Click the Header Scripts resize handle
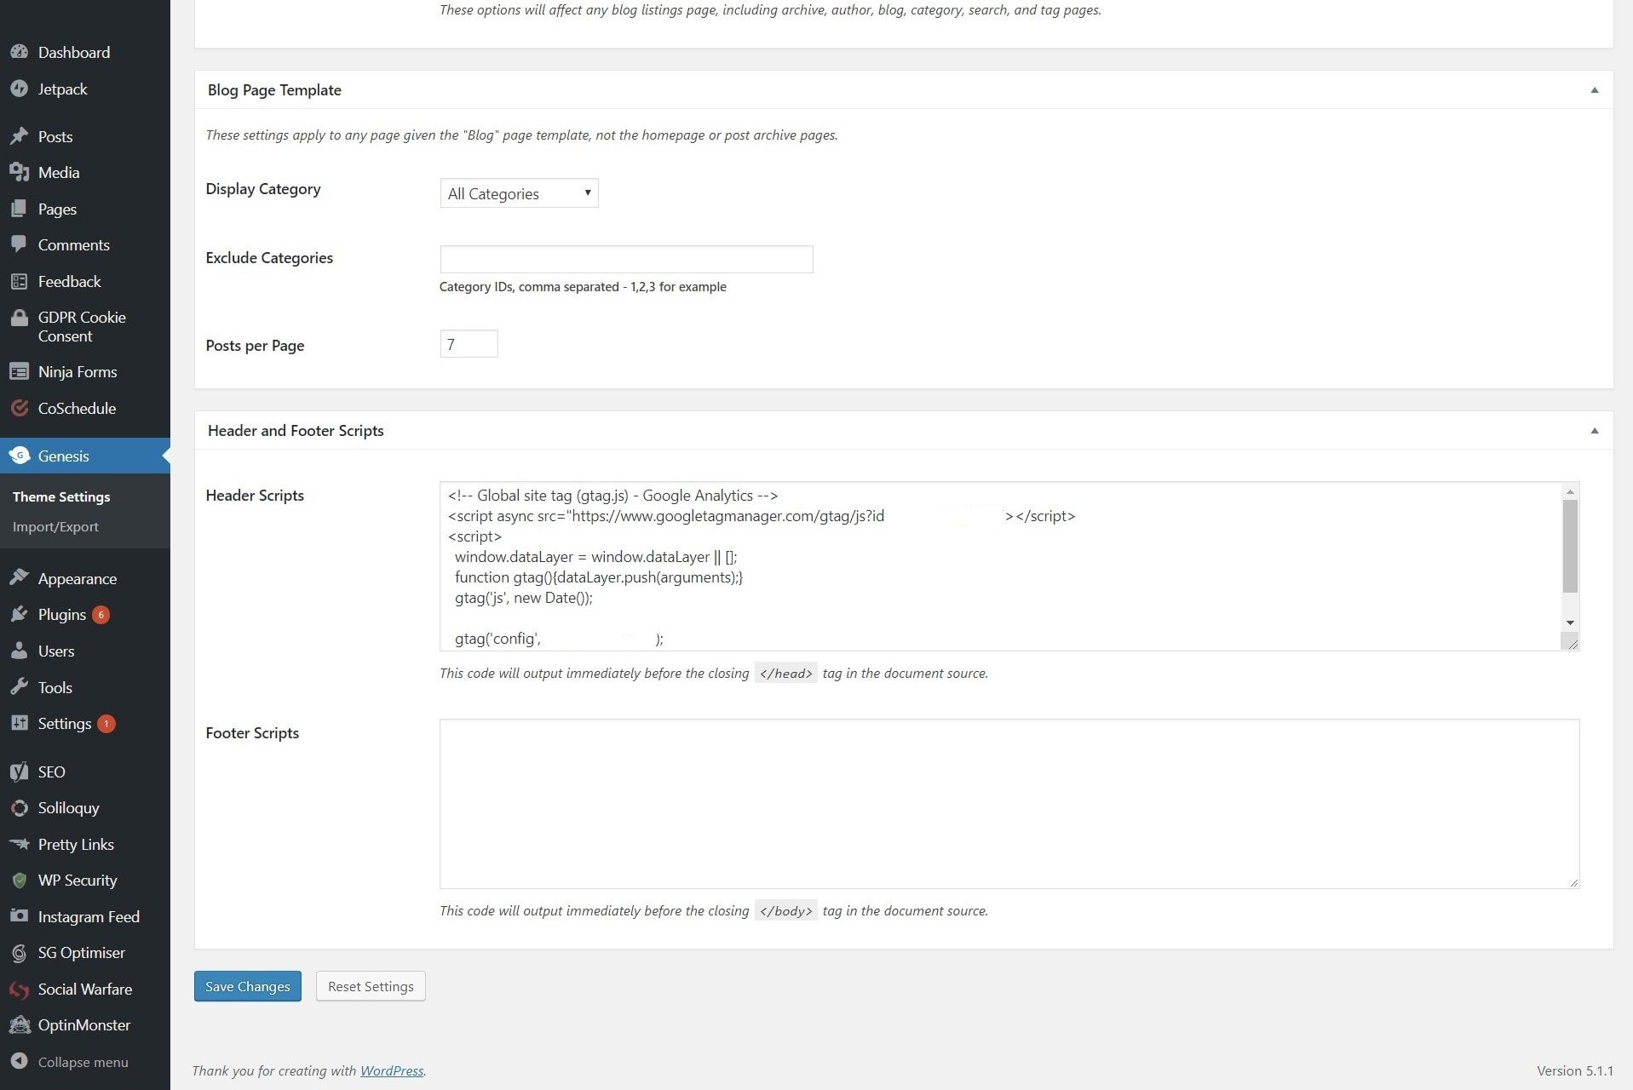This screenshot has height=1090, width=1633. coord(1572,643)
